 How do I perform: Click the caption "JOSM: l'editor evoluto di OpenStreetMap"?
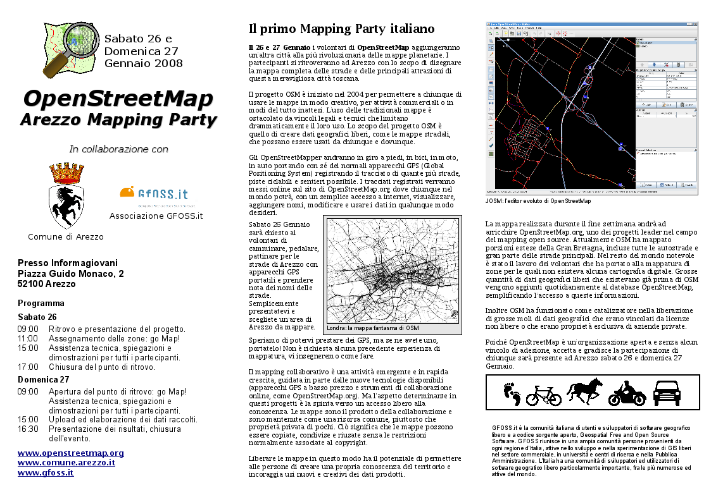(x=538, y=201)
